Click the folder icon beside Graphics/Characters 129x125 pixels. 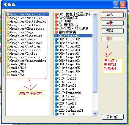point(8,29)
